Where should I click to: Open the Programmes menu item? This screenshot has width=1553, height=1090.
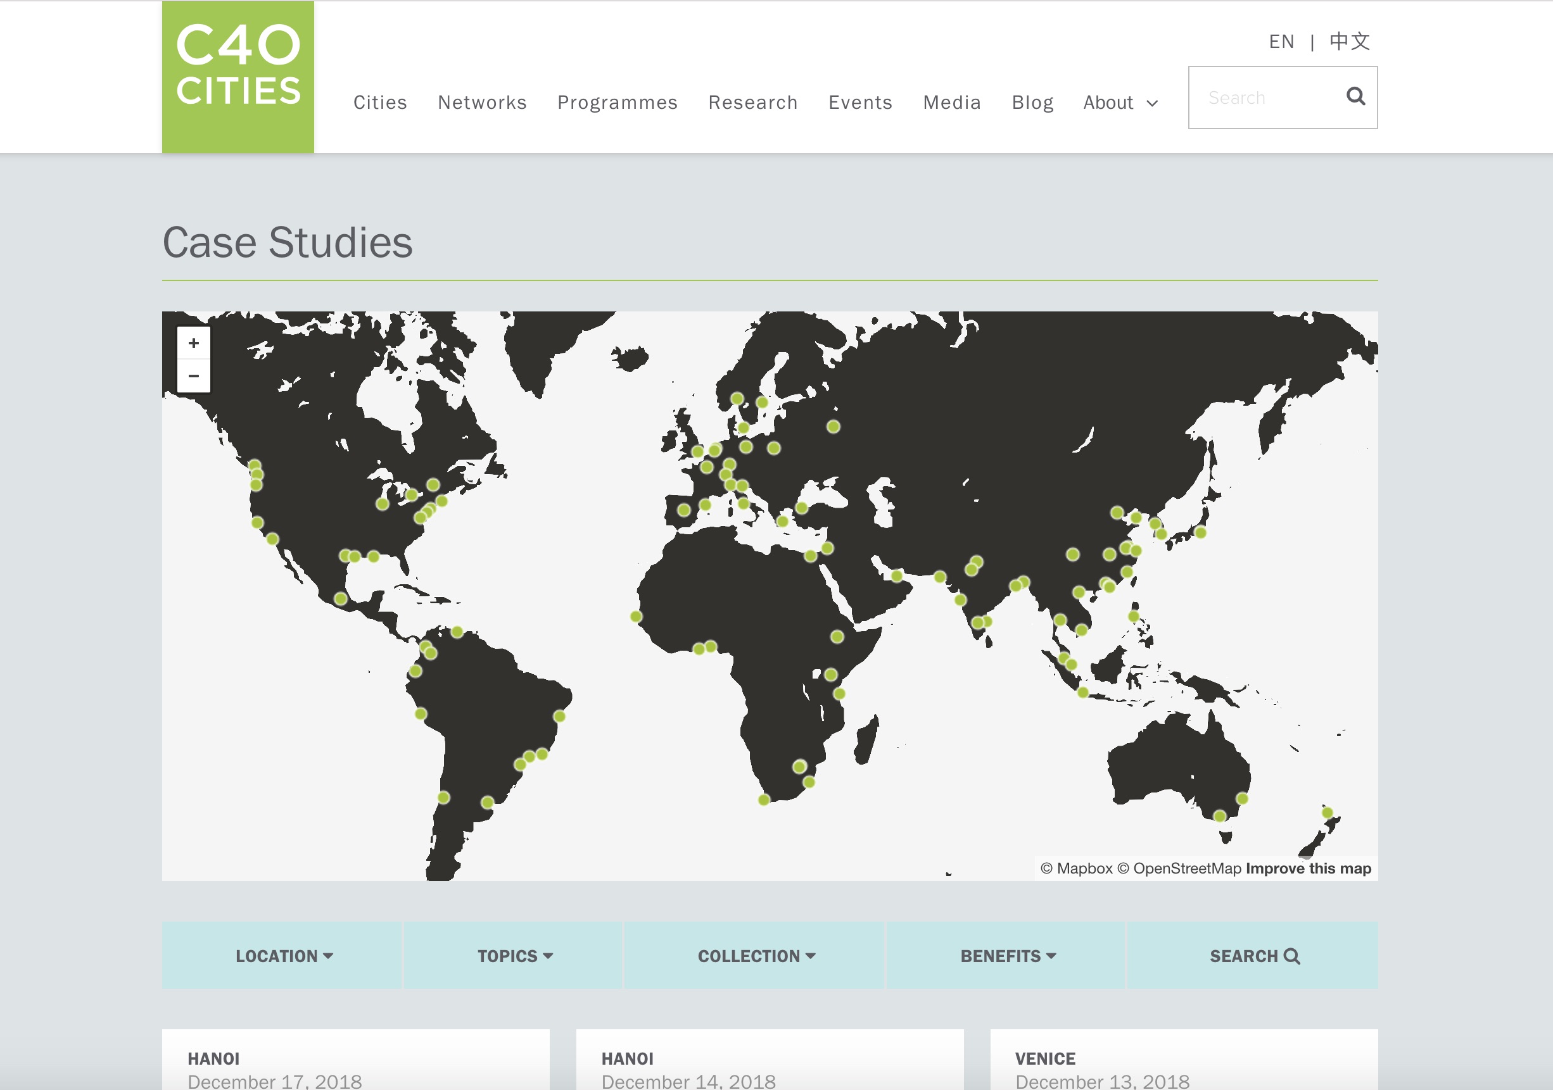point(617,103)
